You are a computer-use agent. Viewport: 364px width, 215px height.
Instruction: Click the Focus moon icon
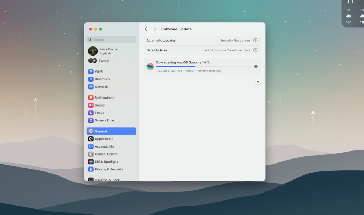click(91, 113)
